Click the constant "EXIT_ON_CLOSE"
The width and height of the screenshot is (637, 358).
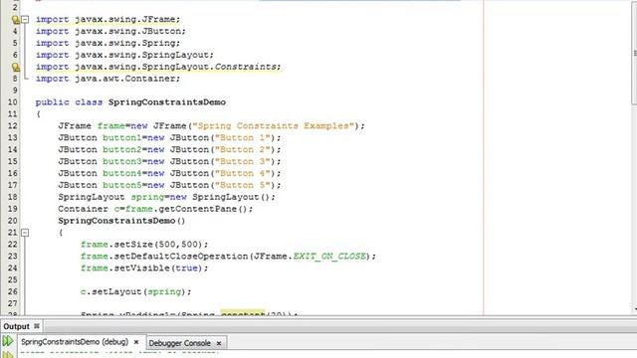click(x=329, y=257)
